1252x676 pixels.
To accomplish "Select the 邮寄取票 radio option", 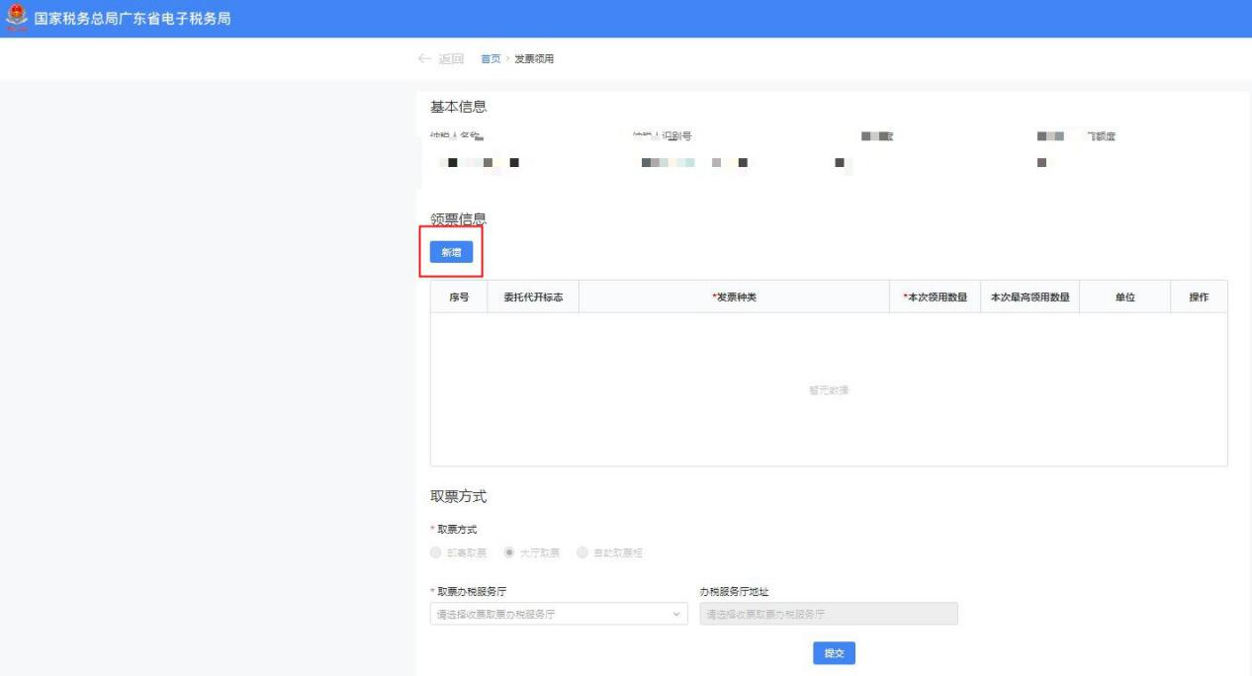I will click(x=437, y=552).
